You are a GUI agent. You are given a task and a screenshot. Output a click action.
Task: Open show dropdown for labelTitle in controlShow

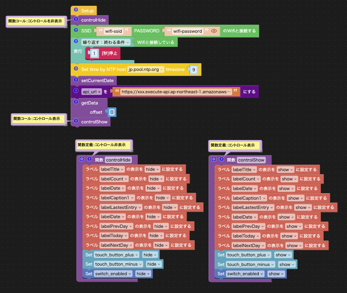285,170
